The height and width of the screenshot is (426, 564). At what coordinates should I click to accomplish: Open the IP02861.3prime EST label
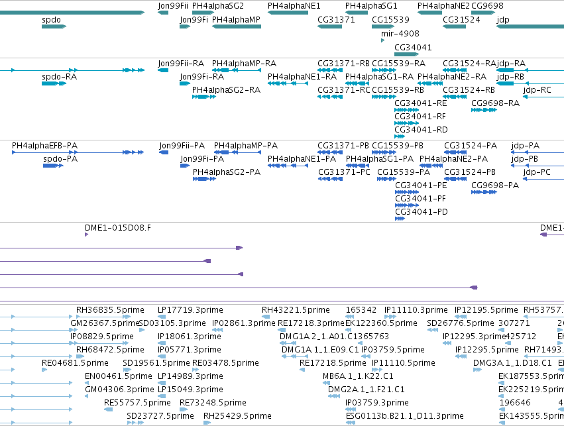[x=243, y=323]
